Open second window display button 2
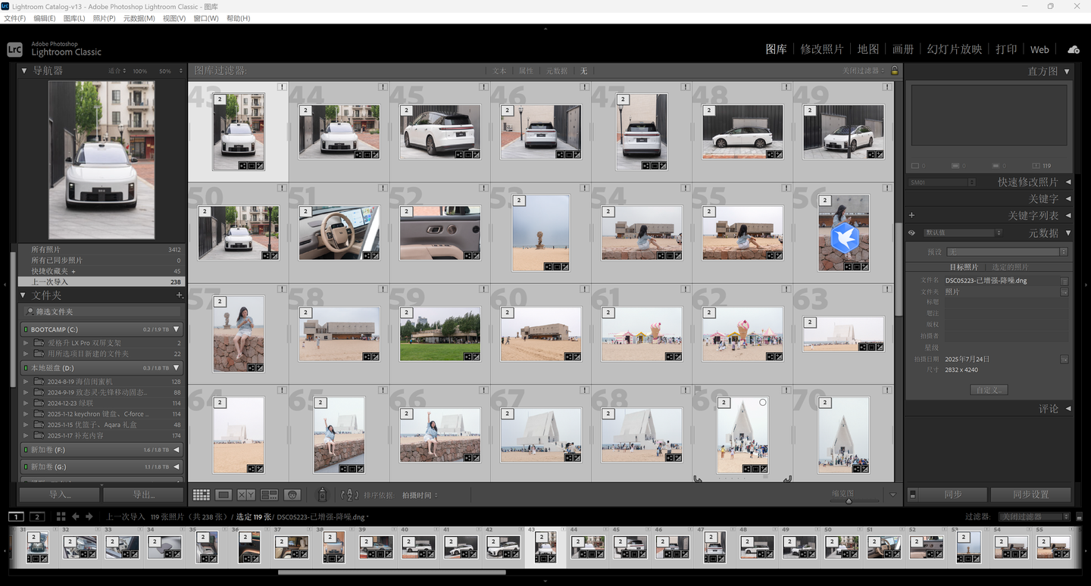 pos(37,516)
